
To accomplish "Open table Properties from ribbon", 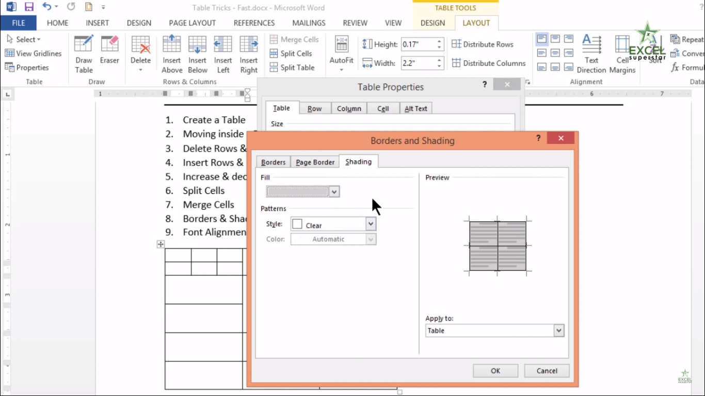I will point(27,67).
